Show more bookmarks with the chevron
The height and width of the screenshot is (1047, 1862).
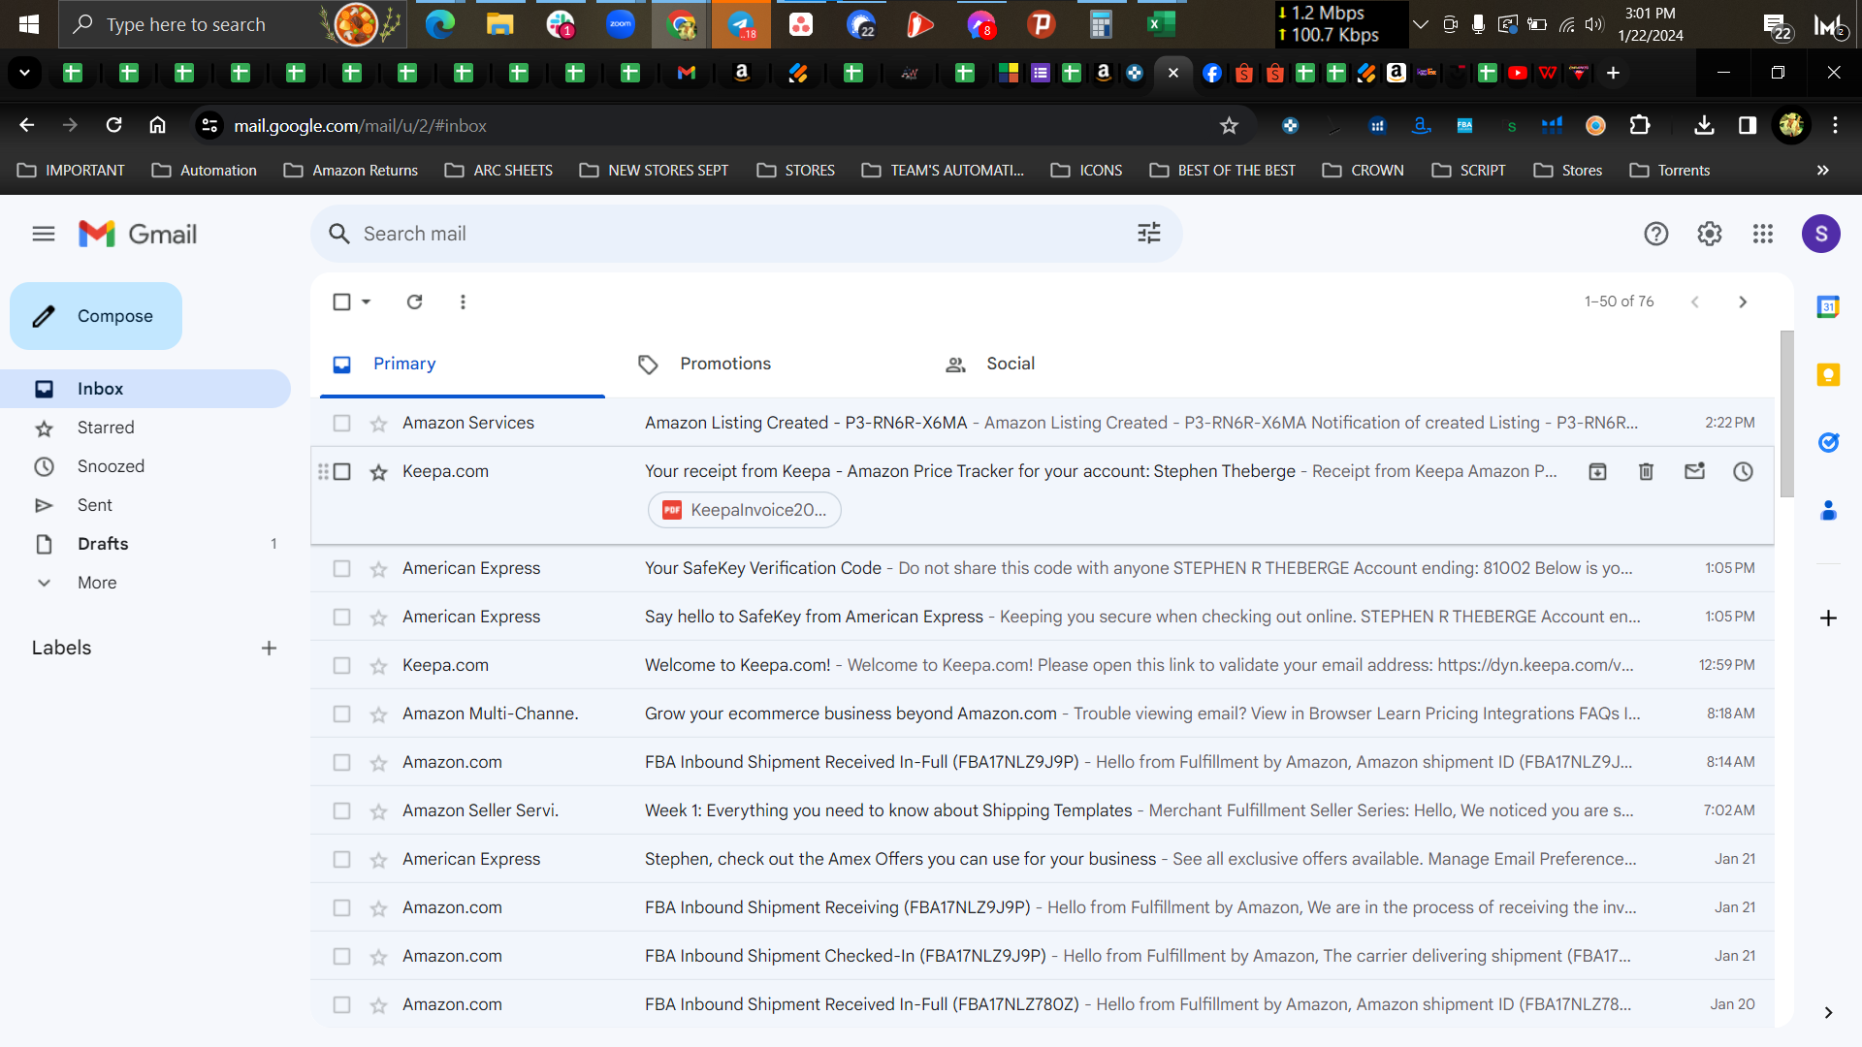click(1823, 170)
